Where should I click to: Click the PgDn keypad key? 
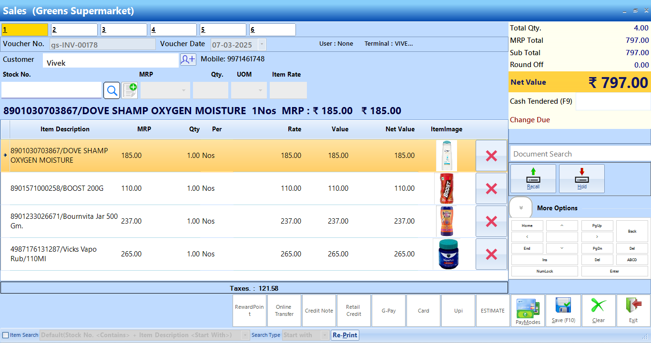(x=597, y=248)
